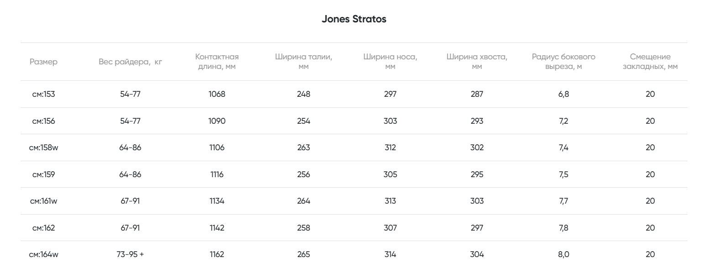Select the 263 waist width value

click(x=303, y=147)
